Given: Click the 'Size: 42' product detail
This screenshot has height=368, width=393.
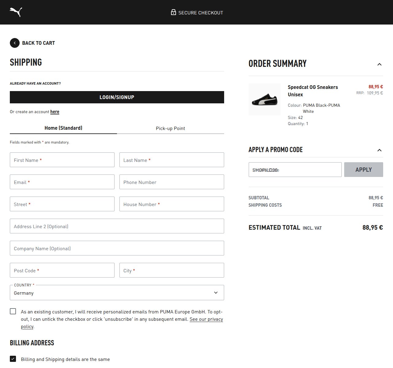Looking at the screenshot, I should click(295, 117).
